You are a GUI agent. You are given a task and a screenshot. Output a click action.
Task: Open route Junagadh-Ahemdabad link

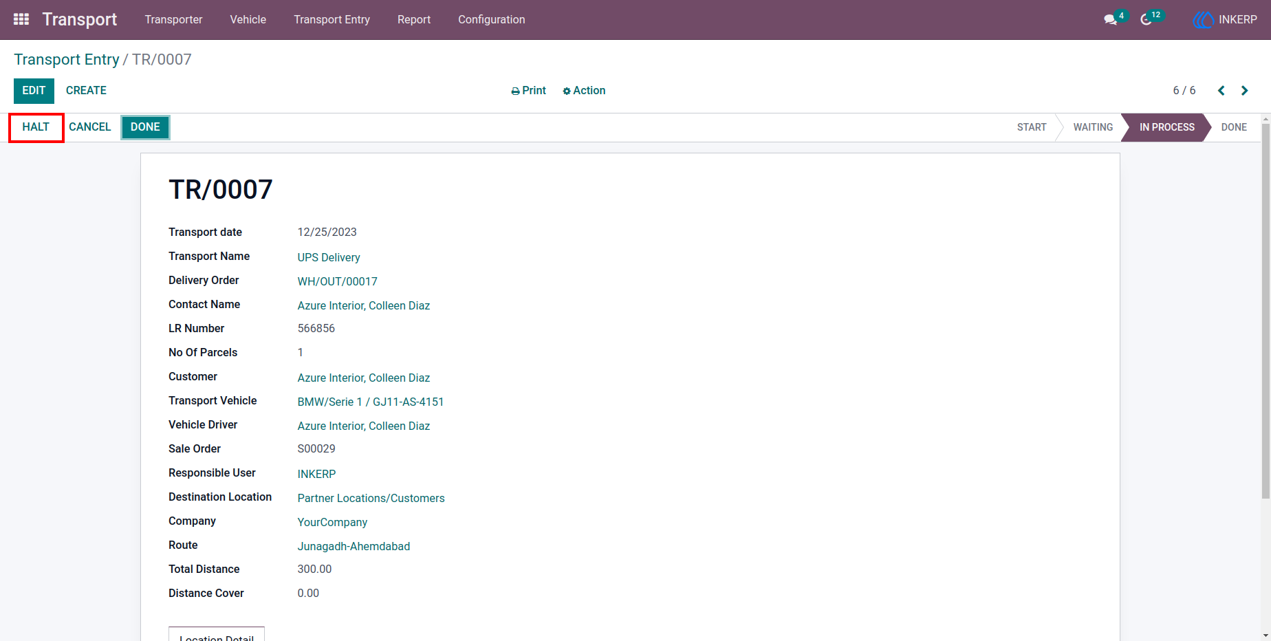354,546
